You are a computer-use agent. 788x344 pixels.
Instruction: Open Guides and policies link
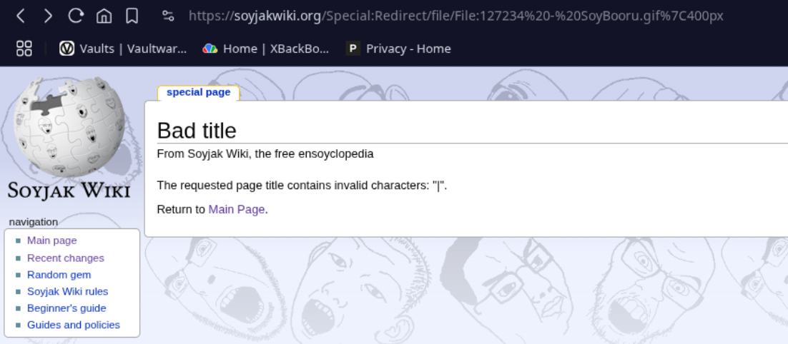[x=73, y=325]
